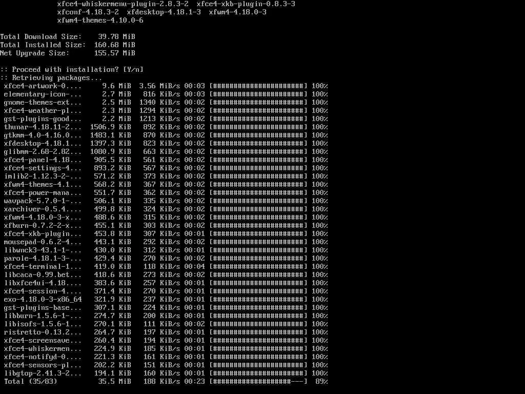Viewport: 525px width, 394px height.
Task: Click the xfce4-terminal package row
Action: point(166,267)
